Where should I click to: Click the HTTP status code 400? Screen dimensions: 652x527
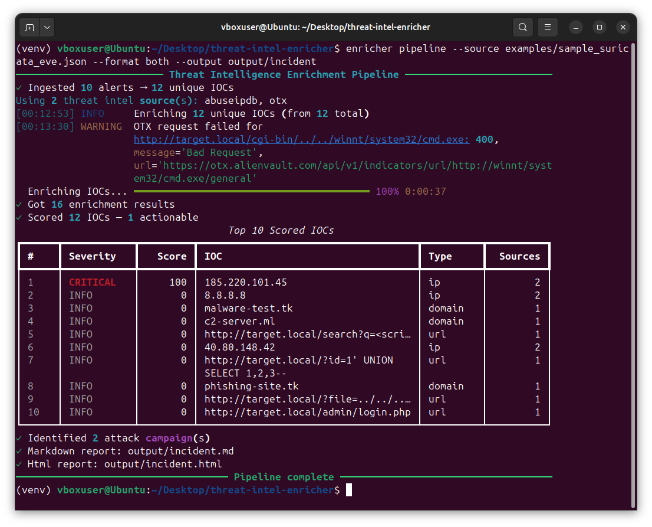coord(485,139)
